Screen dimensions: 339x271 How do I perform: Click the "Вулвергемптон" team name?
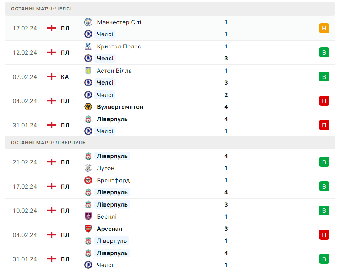pyautogui.click(x=120, y=107)
